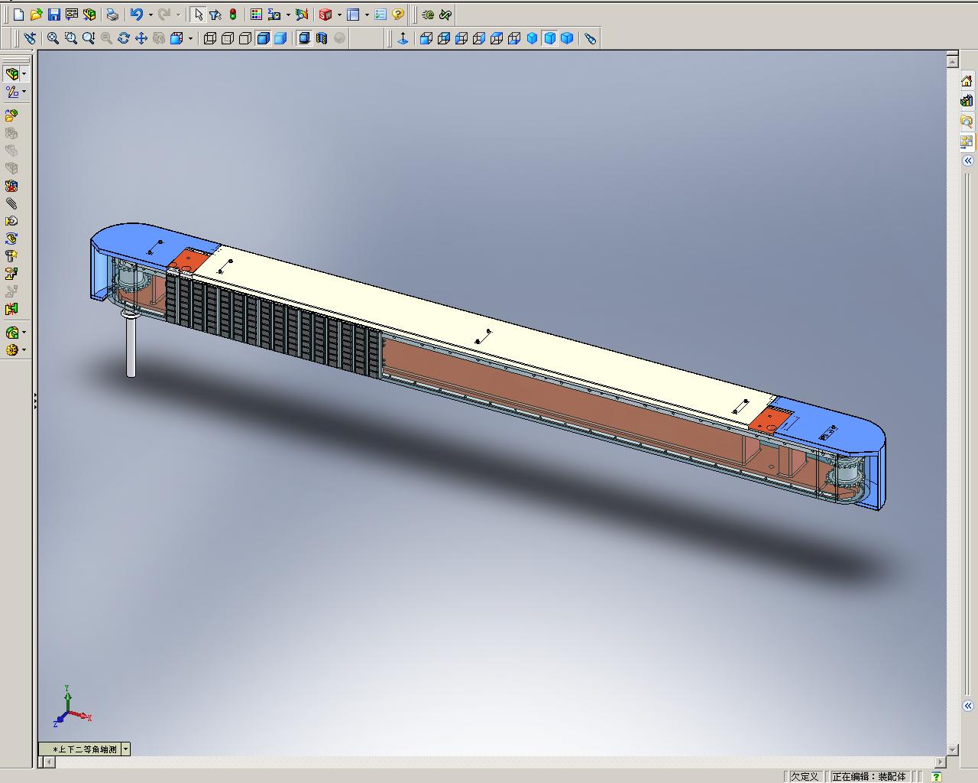This screenshot has height=783, width=978.
Task: Expand the SW add-ins dropdown arrow
Action: click(x=338, y=15)
